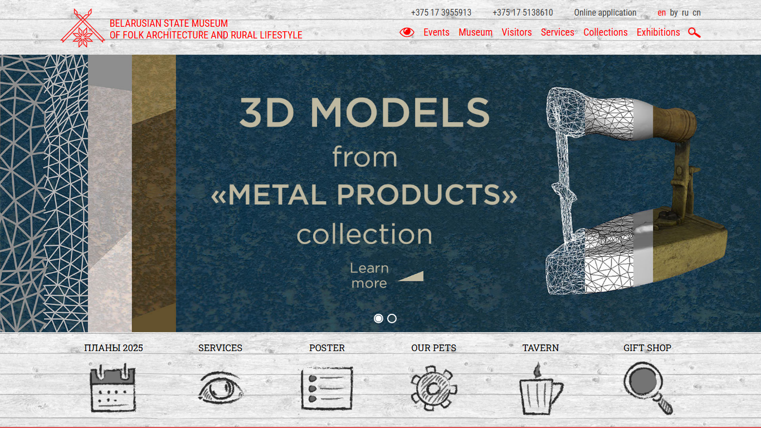Click the eye icon under Services

point(221,388)
